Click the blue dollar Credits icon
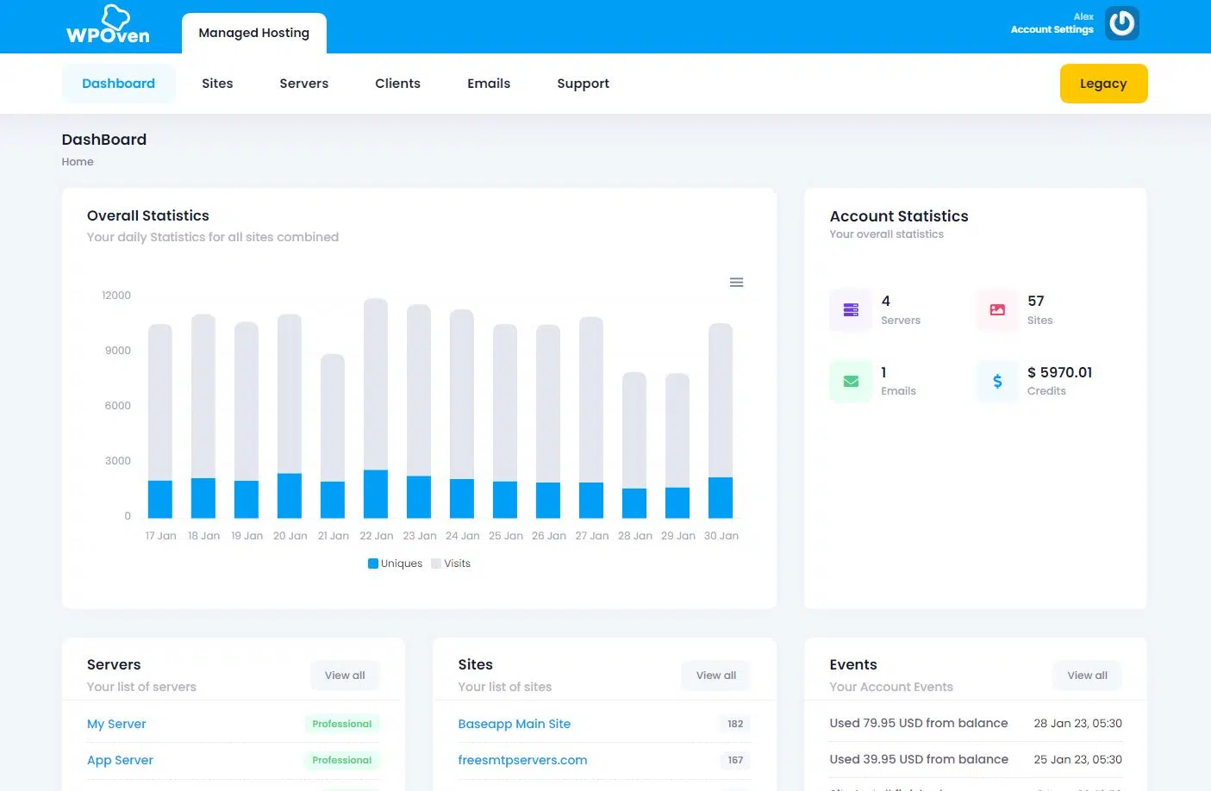Viewport: 1211px width, 791px height. pyautogui.click(x=997, y=381)
